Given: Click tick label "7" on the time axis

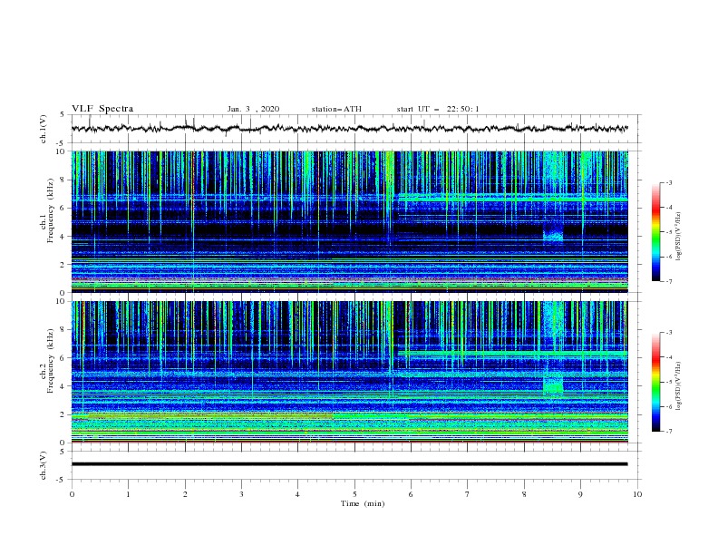Looking at the screenshot, I should pyautogui.click(x=468, y=494).
